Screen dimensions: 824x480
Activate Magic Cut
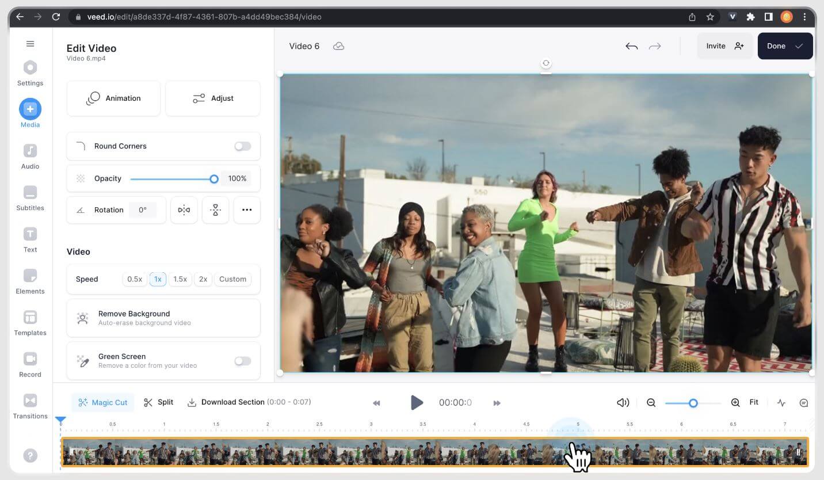click(103, 402)
